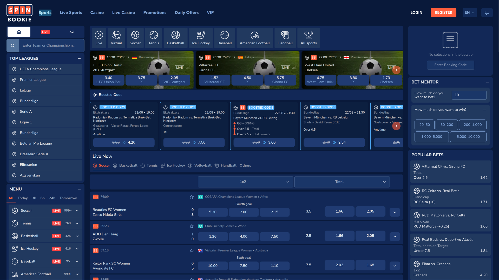Switch Live Now to the Basketball tab
This screenshot has height=280, width=499.
click(x=128, y=165)
